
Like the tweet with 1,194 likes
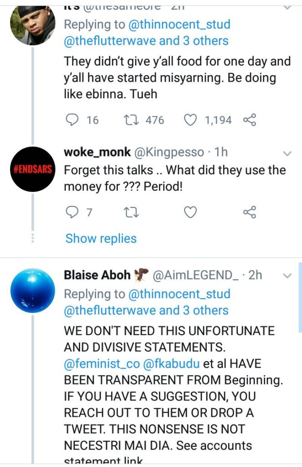(x=190, y=120)
